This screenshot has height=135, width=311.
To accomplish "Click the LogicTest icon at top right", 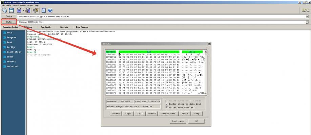I will click(306, 10).
